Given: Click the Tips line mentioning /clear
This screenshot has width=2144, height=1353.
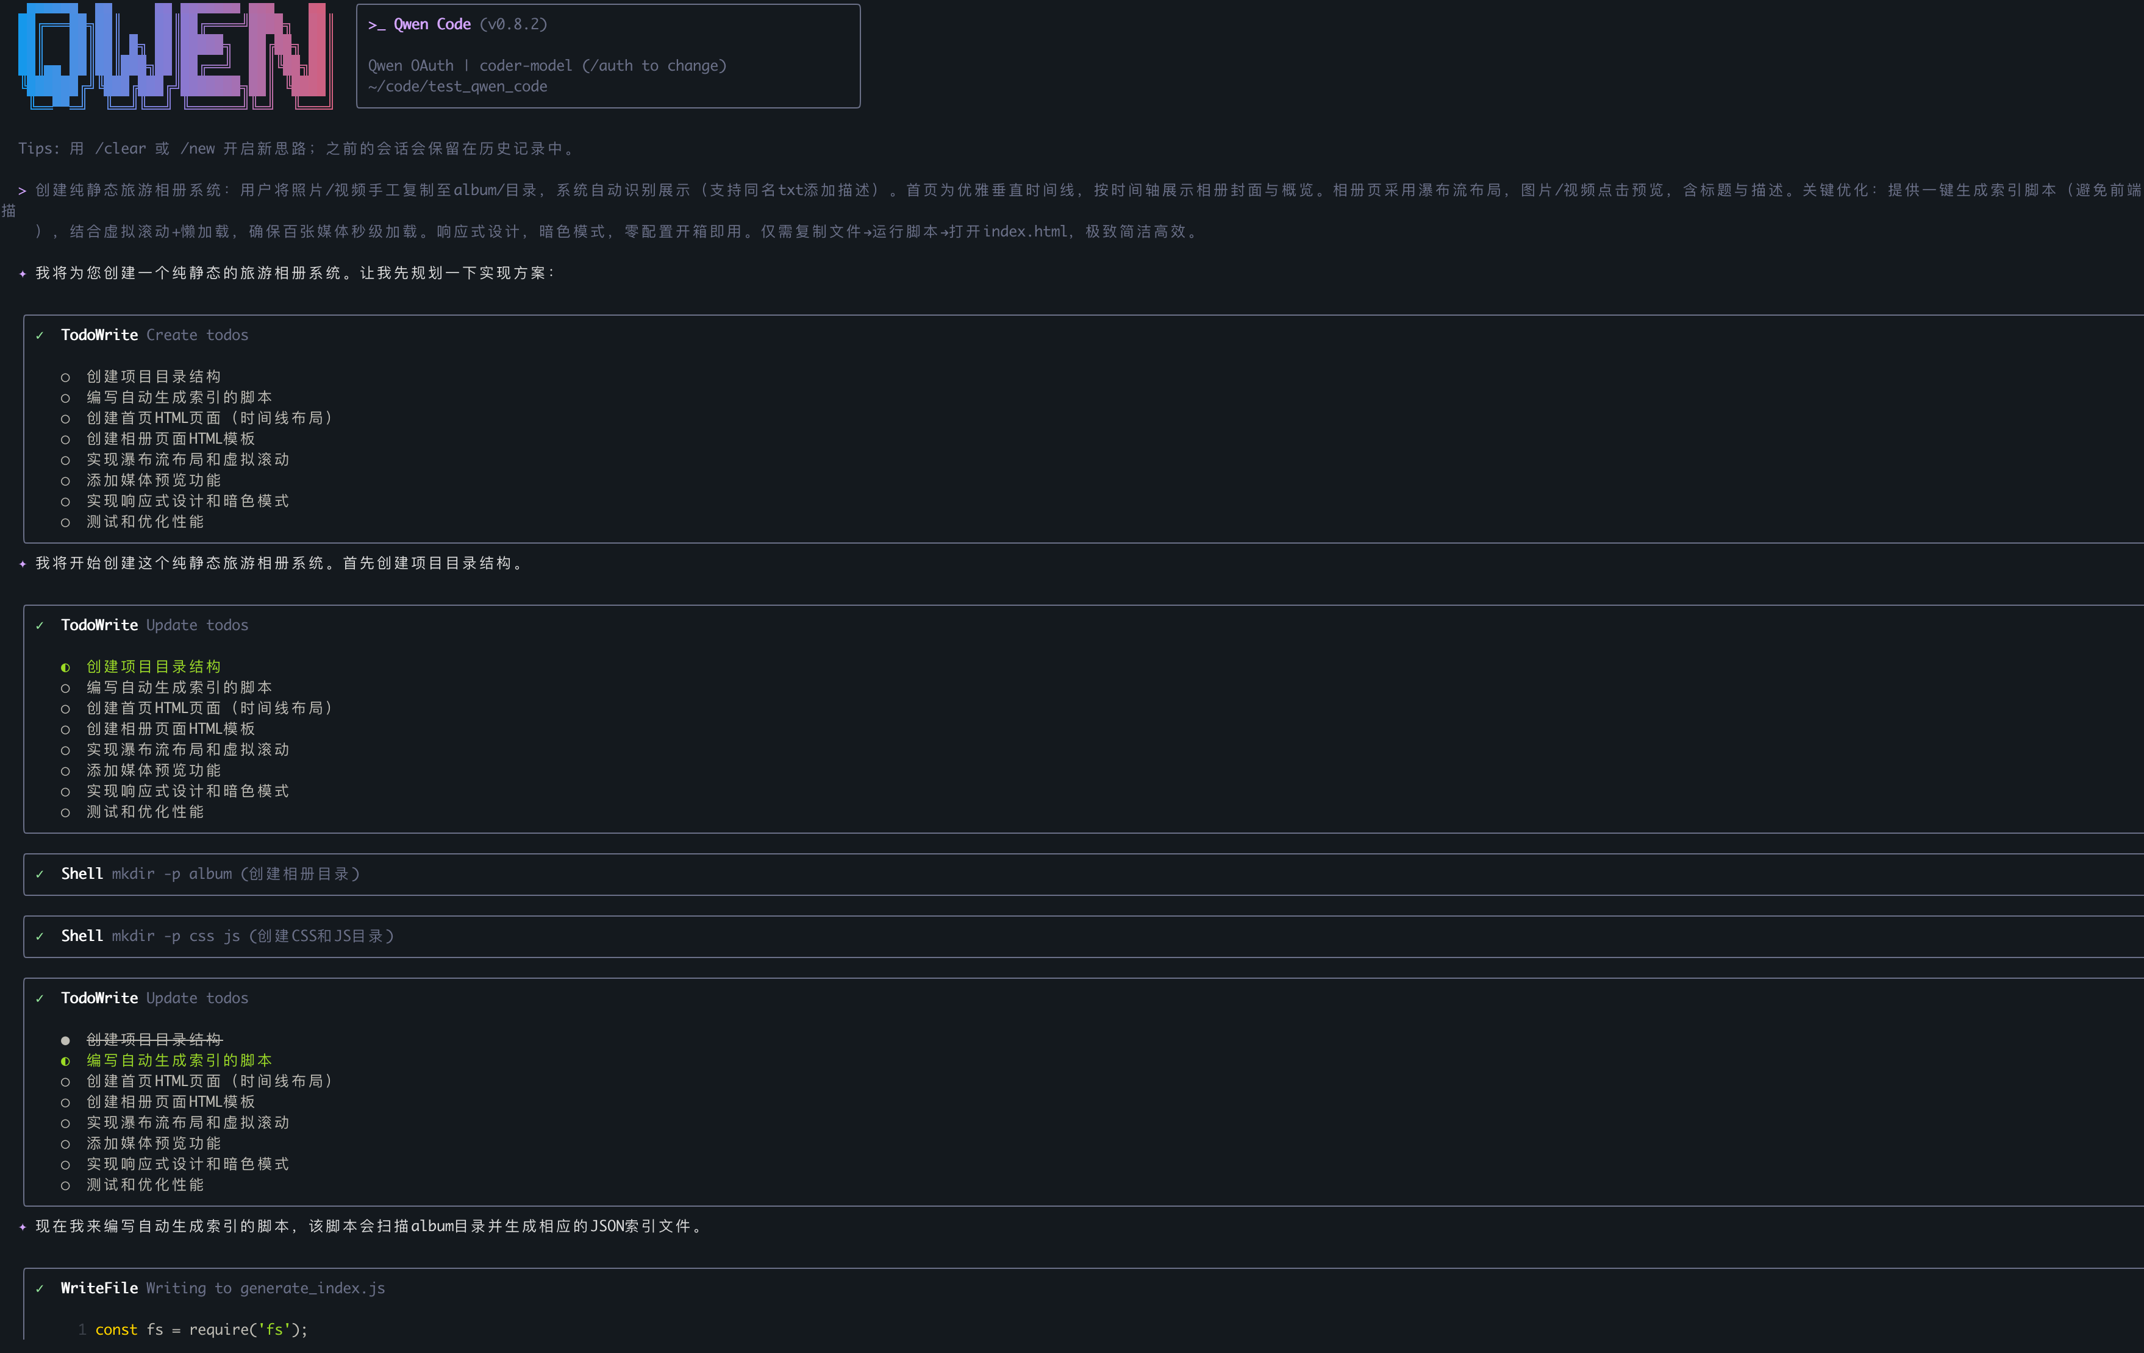Looking at the screenshot, I should point(296,149).
